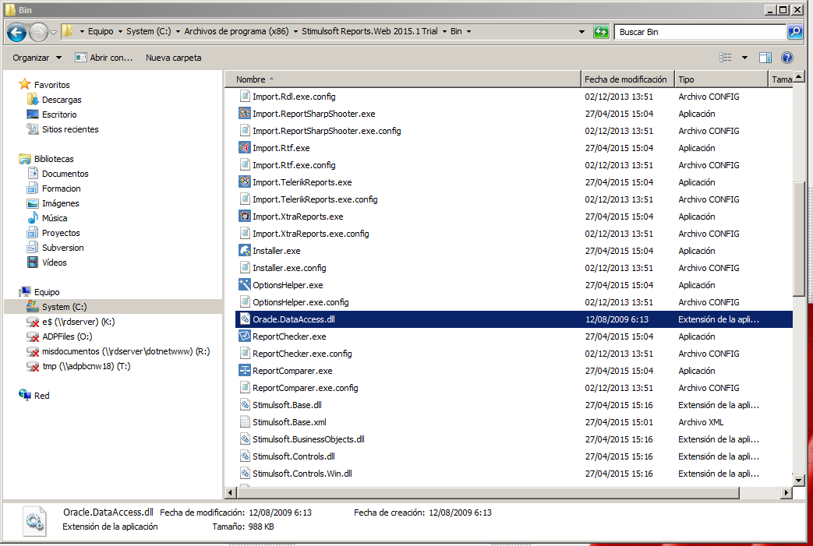
Task: Open the address bar history dropdown
Action: point(581,32)
